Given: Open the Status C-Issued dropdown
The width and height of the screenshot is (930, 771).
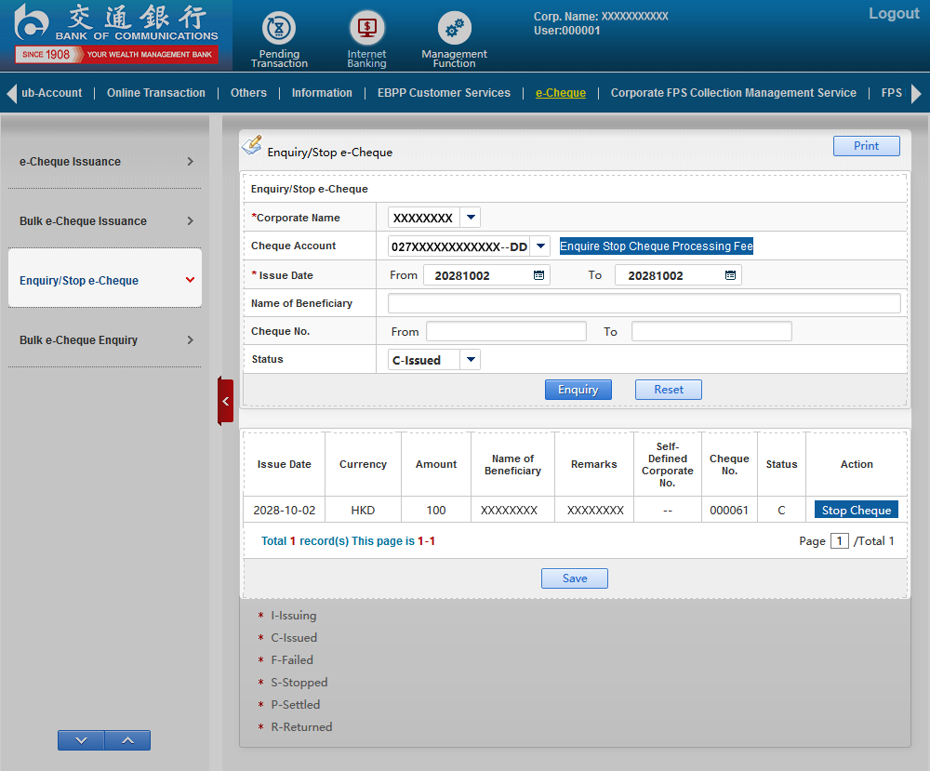Looking at the screenshot, I should [471, 359].
